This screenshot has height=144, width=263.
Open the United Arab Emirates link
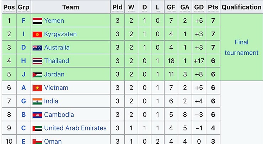point(75,128)
